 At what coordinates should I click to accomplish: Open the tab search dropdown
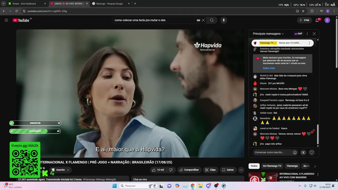(3, 4)
